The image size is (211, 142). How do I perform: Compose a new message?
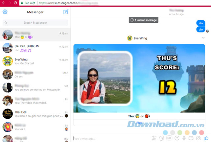(x=66, y=12)
